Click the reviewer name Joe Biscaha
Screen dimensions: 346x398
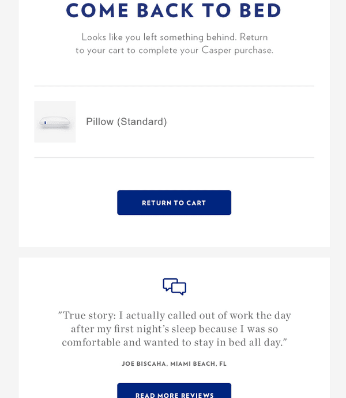144,364
